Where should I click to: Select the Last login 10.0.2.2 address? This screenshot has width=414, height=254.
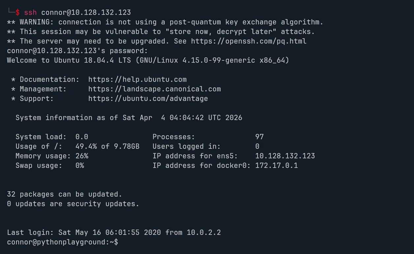[x=204, y=233]
